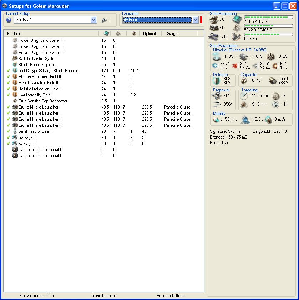Expand the small arrow beside the ship tools icon
This screenshot has width=299, height=300.
point(110,20)
